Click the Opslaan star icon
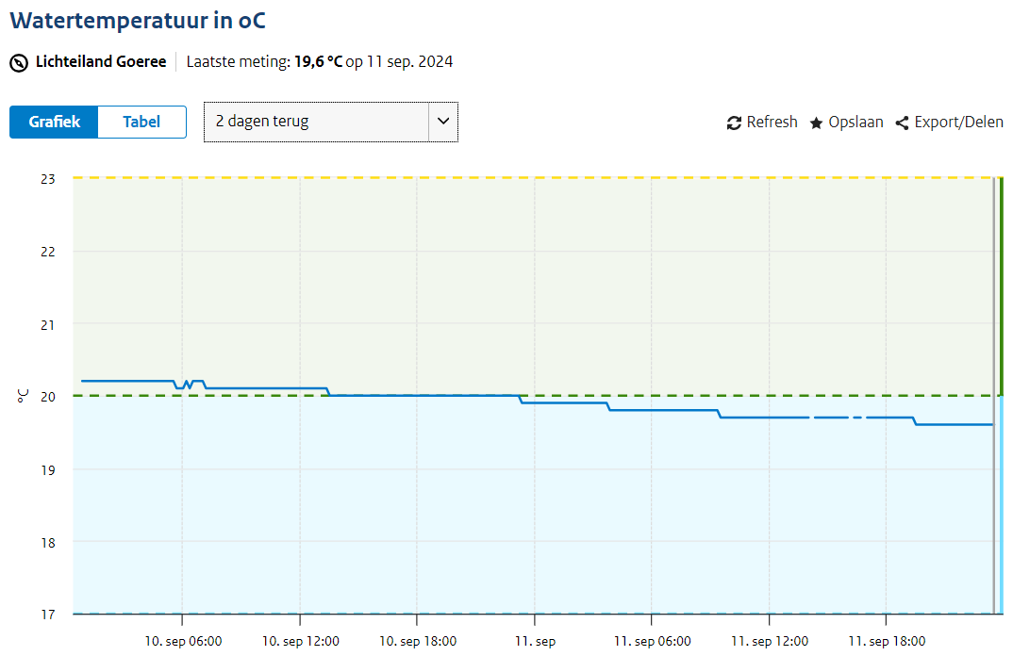Viewport: 1013px width, 656px height. 816,123
